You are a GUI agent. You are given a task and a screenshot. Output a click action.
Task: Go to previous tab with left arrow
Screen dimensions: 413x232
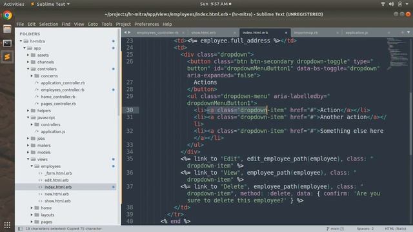pyautogui.click(x=125, y=32)
